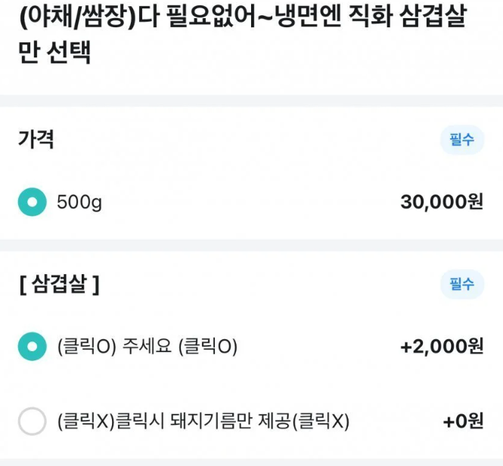Viewport: 503px width, 466px height.
Task: Select the (클릭O) 주세요 radio button
Action: point(32,347)
